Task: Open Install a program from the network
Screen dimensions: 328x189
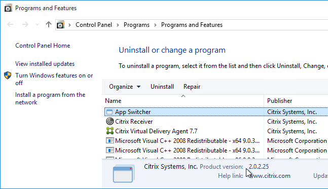Action: click(x=50, y=98)
